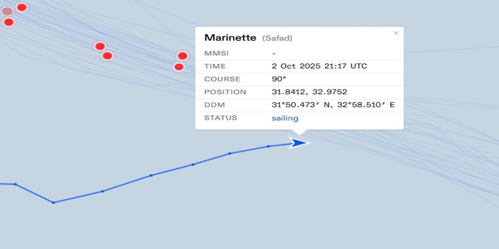Select lower red marker of the middle pair
Viewport: 499px width, 249px height.
click(108, 56)
